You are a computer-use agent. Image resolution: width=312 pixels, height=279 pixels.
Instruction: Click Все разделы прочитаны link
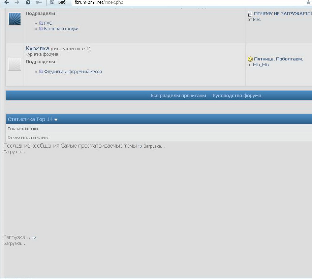click(178, 96)
